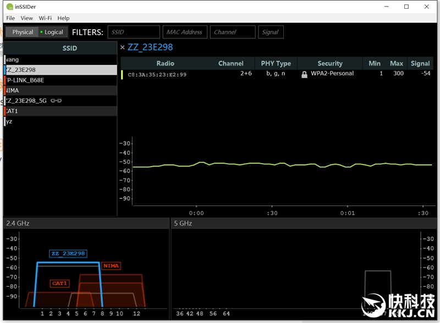The image size is (440, 323).
Task: Open the Help menu
Action: pyautogui.click(x=63, y=18)
